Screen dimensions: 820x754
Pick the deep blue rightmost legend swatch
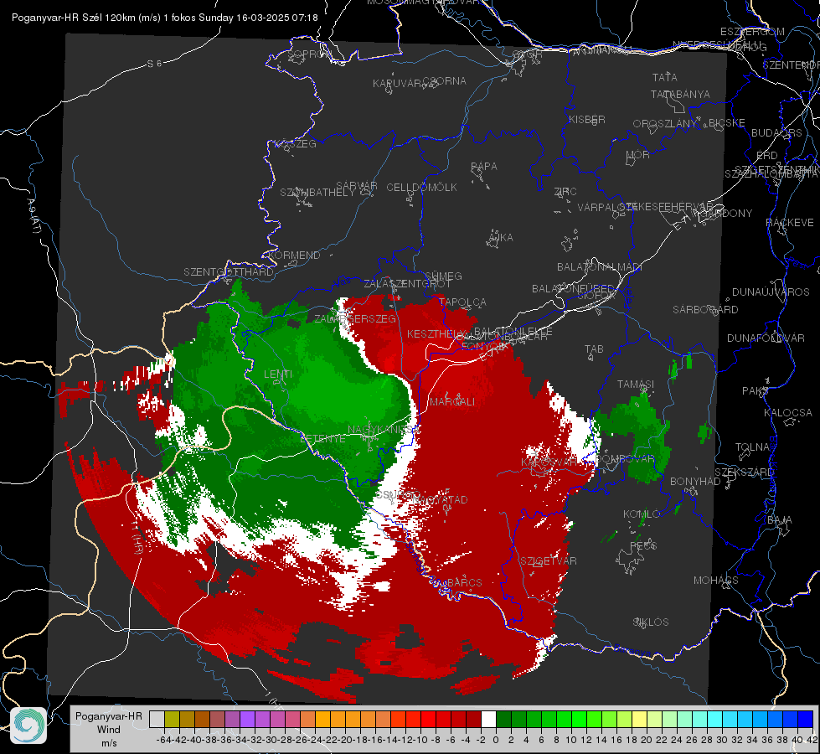[806, 720]
